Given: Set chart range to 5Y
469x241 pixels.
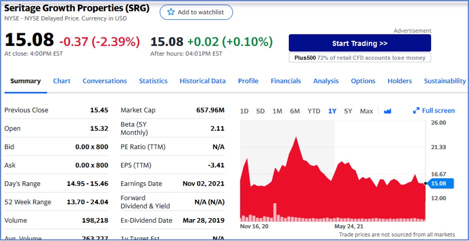Looking at the screenshot, I should pos(348,111).
